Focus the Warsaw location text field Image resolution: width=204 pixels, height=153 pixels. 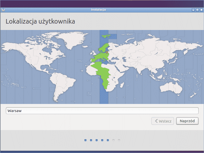(x=102, y=111)
